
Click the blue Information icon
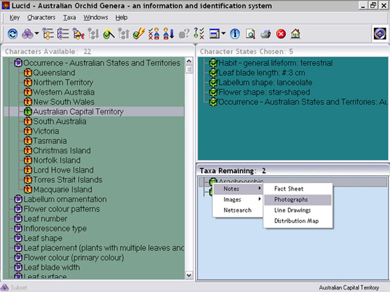pos(234,34)
